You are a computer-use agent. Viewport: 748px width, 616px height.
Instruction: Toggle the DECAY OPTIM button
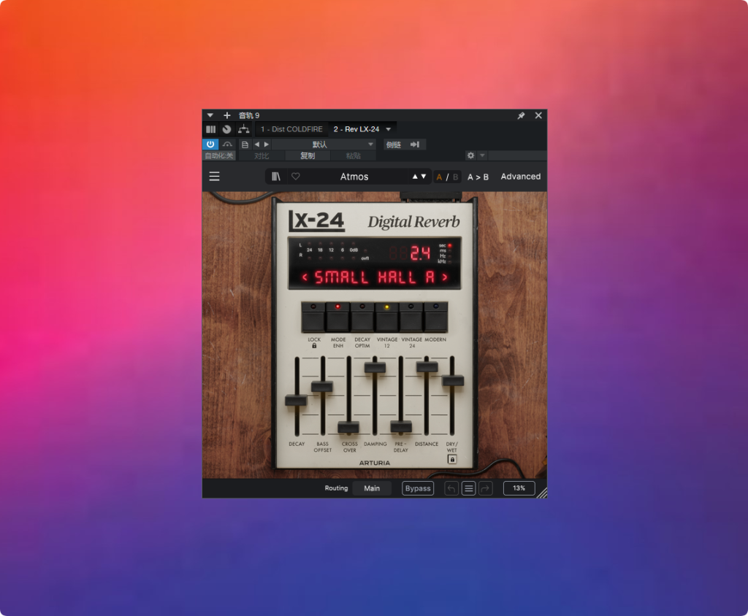tap(362, 317)
